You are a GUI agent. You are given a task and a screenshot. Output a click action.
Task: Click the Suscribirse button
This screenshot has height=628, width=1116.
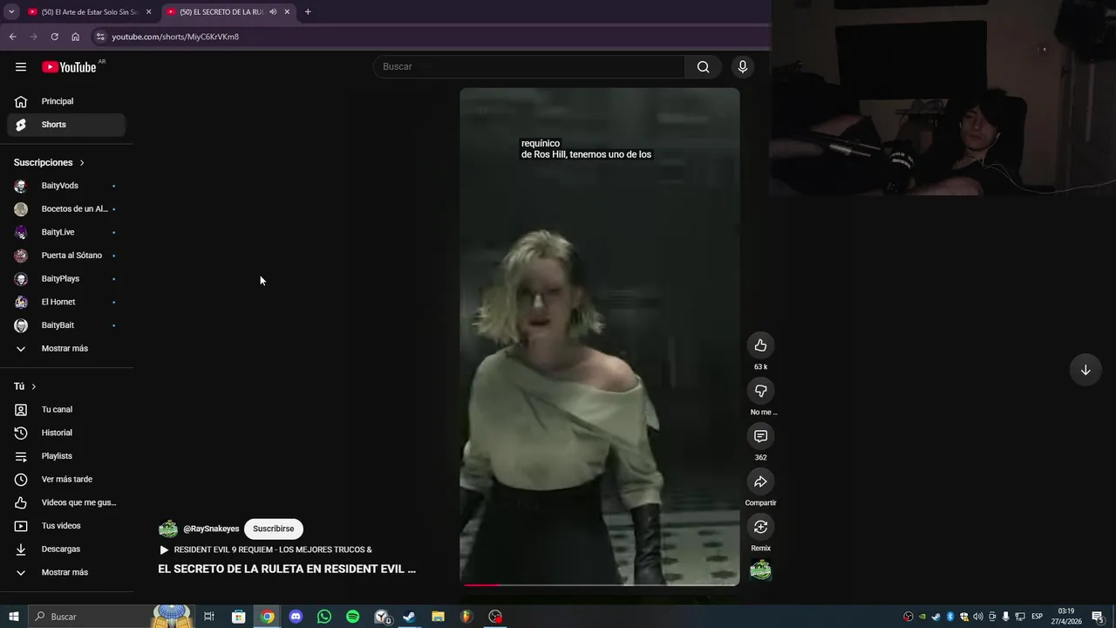[x=273, y=529]
